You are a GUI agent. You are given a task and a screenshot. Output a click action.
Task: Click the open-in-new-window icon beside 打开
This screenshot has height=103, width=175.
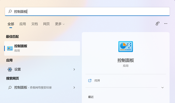[x=90, y=81]
